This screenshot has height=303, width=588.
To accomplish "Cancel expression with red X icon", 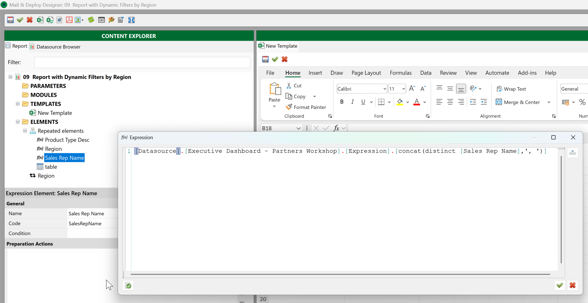I will [572, 285].
